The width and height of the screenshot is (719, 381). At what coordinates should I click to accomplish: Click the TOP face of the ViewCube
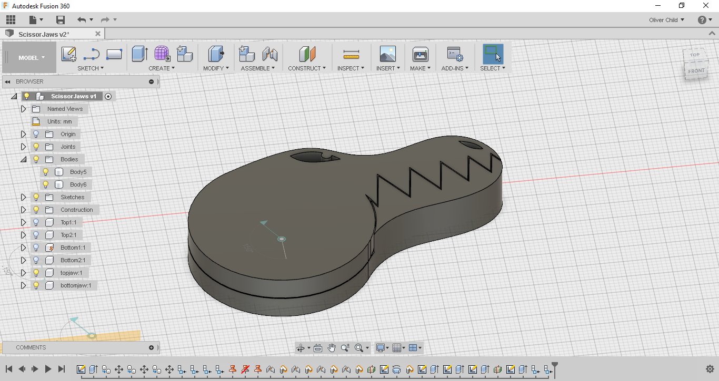pos(695,55)
